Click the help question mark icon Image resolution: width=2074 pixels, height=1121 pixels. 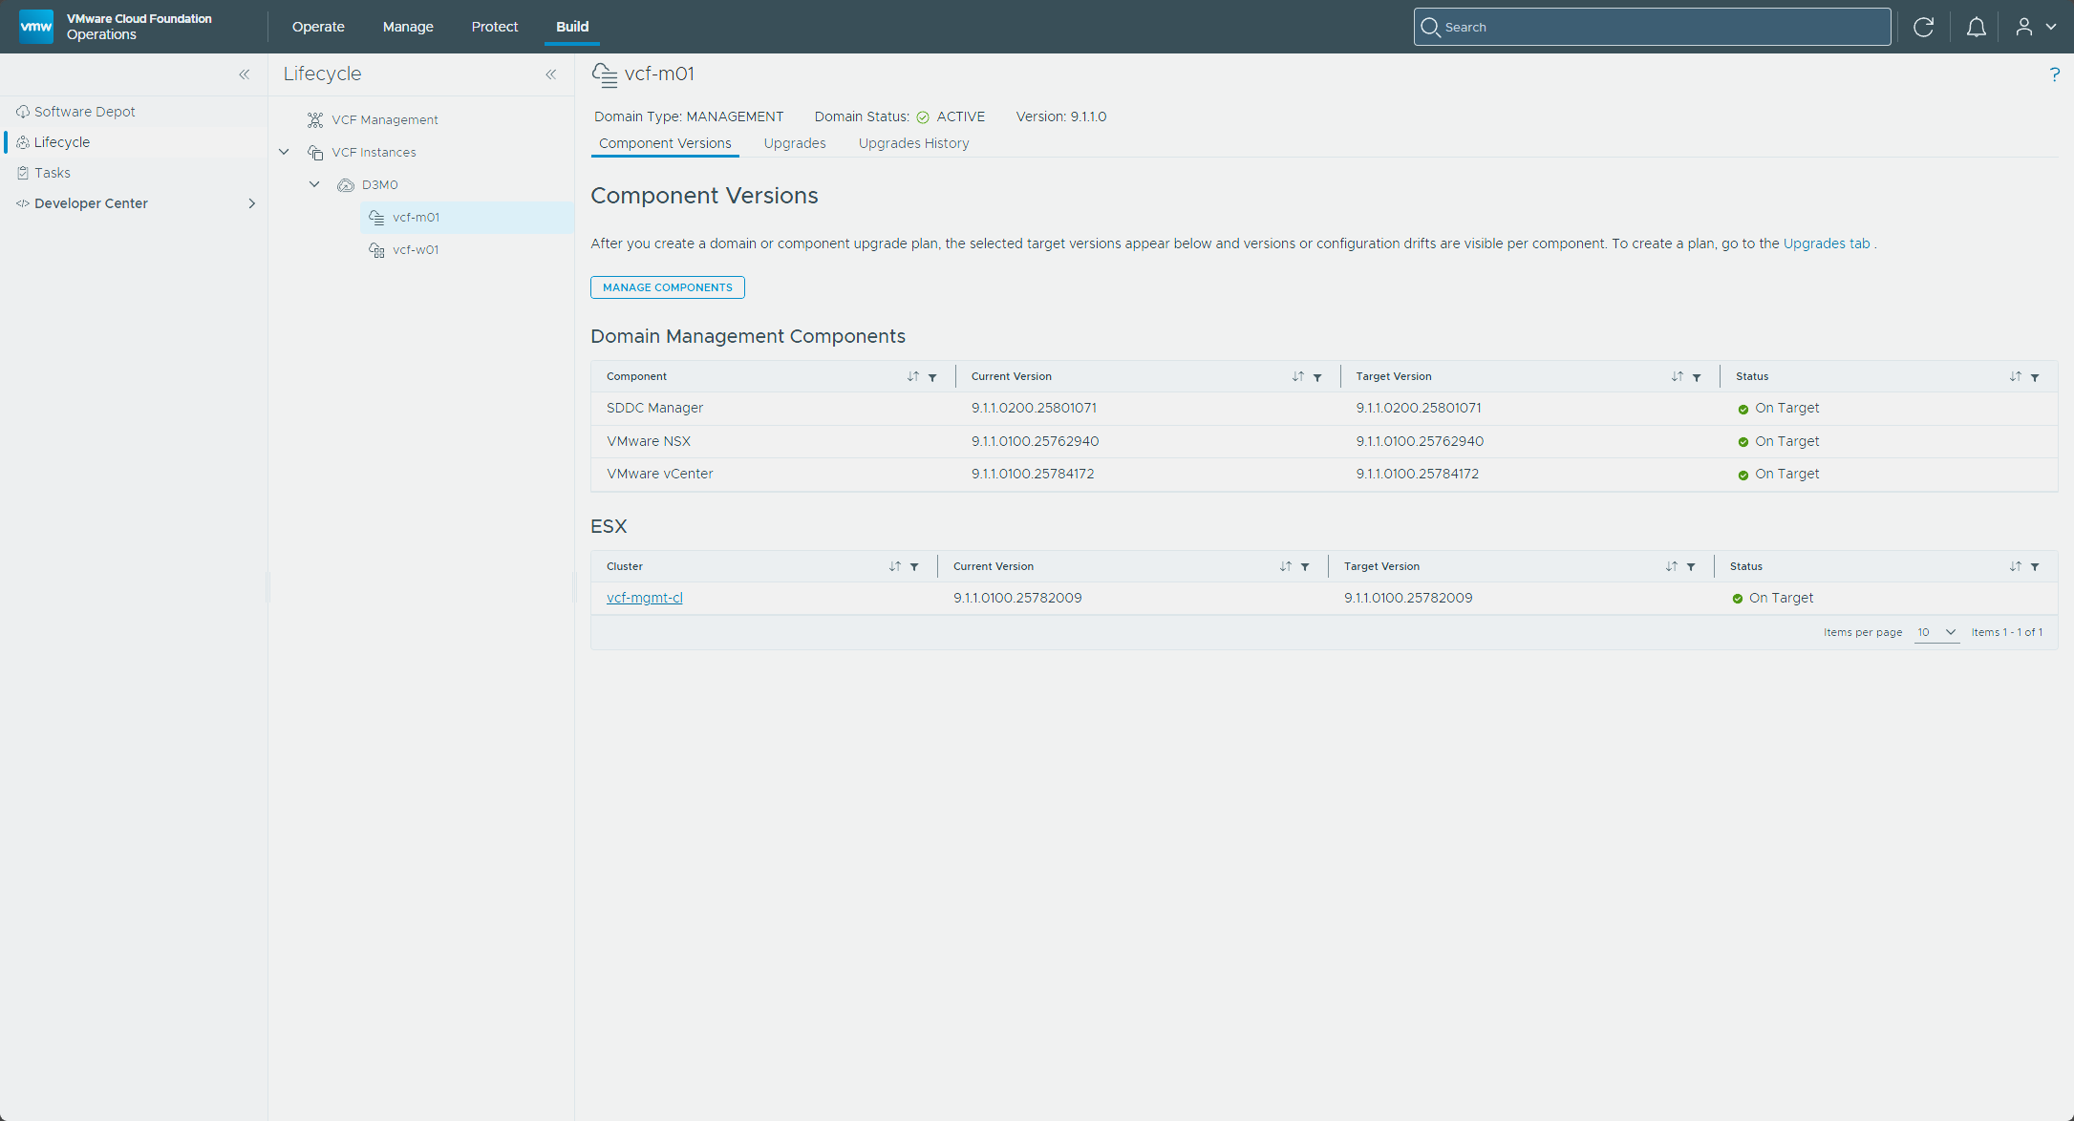(x=2054, y=74)
